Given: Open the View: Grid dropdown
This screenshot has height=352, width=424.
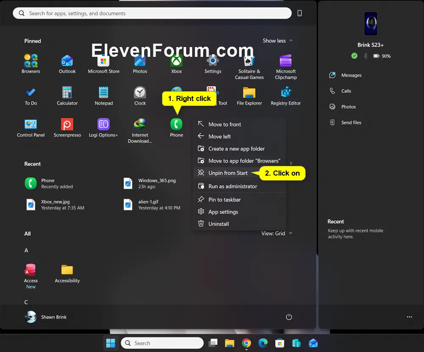Looking at the screenshot, I should 277,233.
